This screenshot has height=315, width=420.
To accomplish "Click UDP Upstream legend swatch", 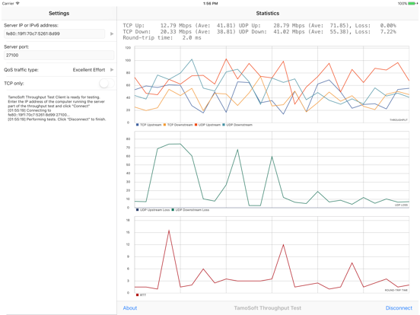I will pyautogui.click(x=196, y=125).
